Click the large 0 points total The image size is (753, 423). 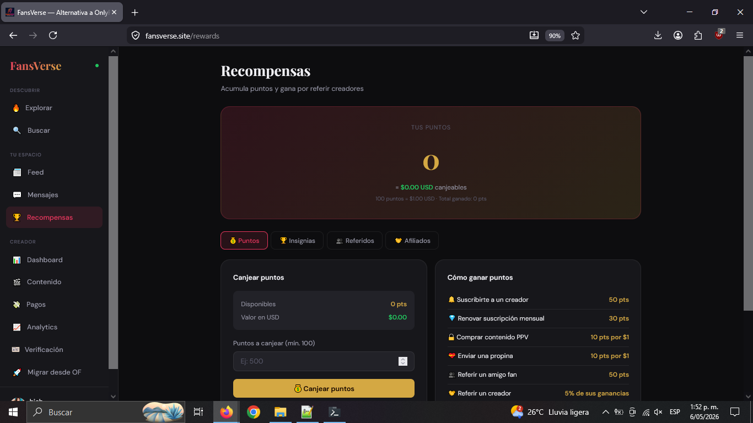[x=431, y=162]
